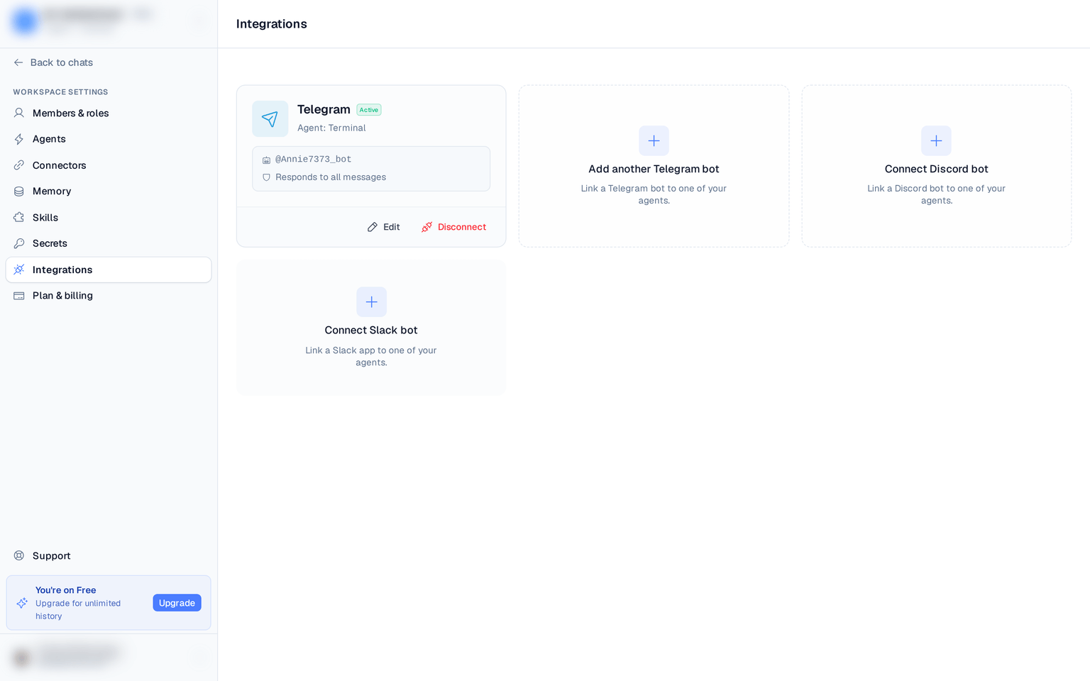Screen dimensions: 1090x681
Task: Click the Memory database icon
Action: [19, 192]
